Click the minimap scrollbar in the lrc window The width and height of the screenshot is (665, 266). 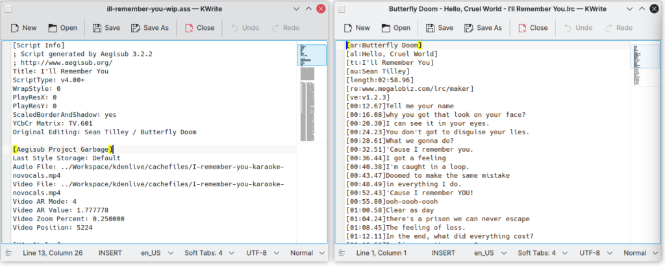[645, 142]
